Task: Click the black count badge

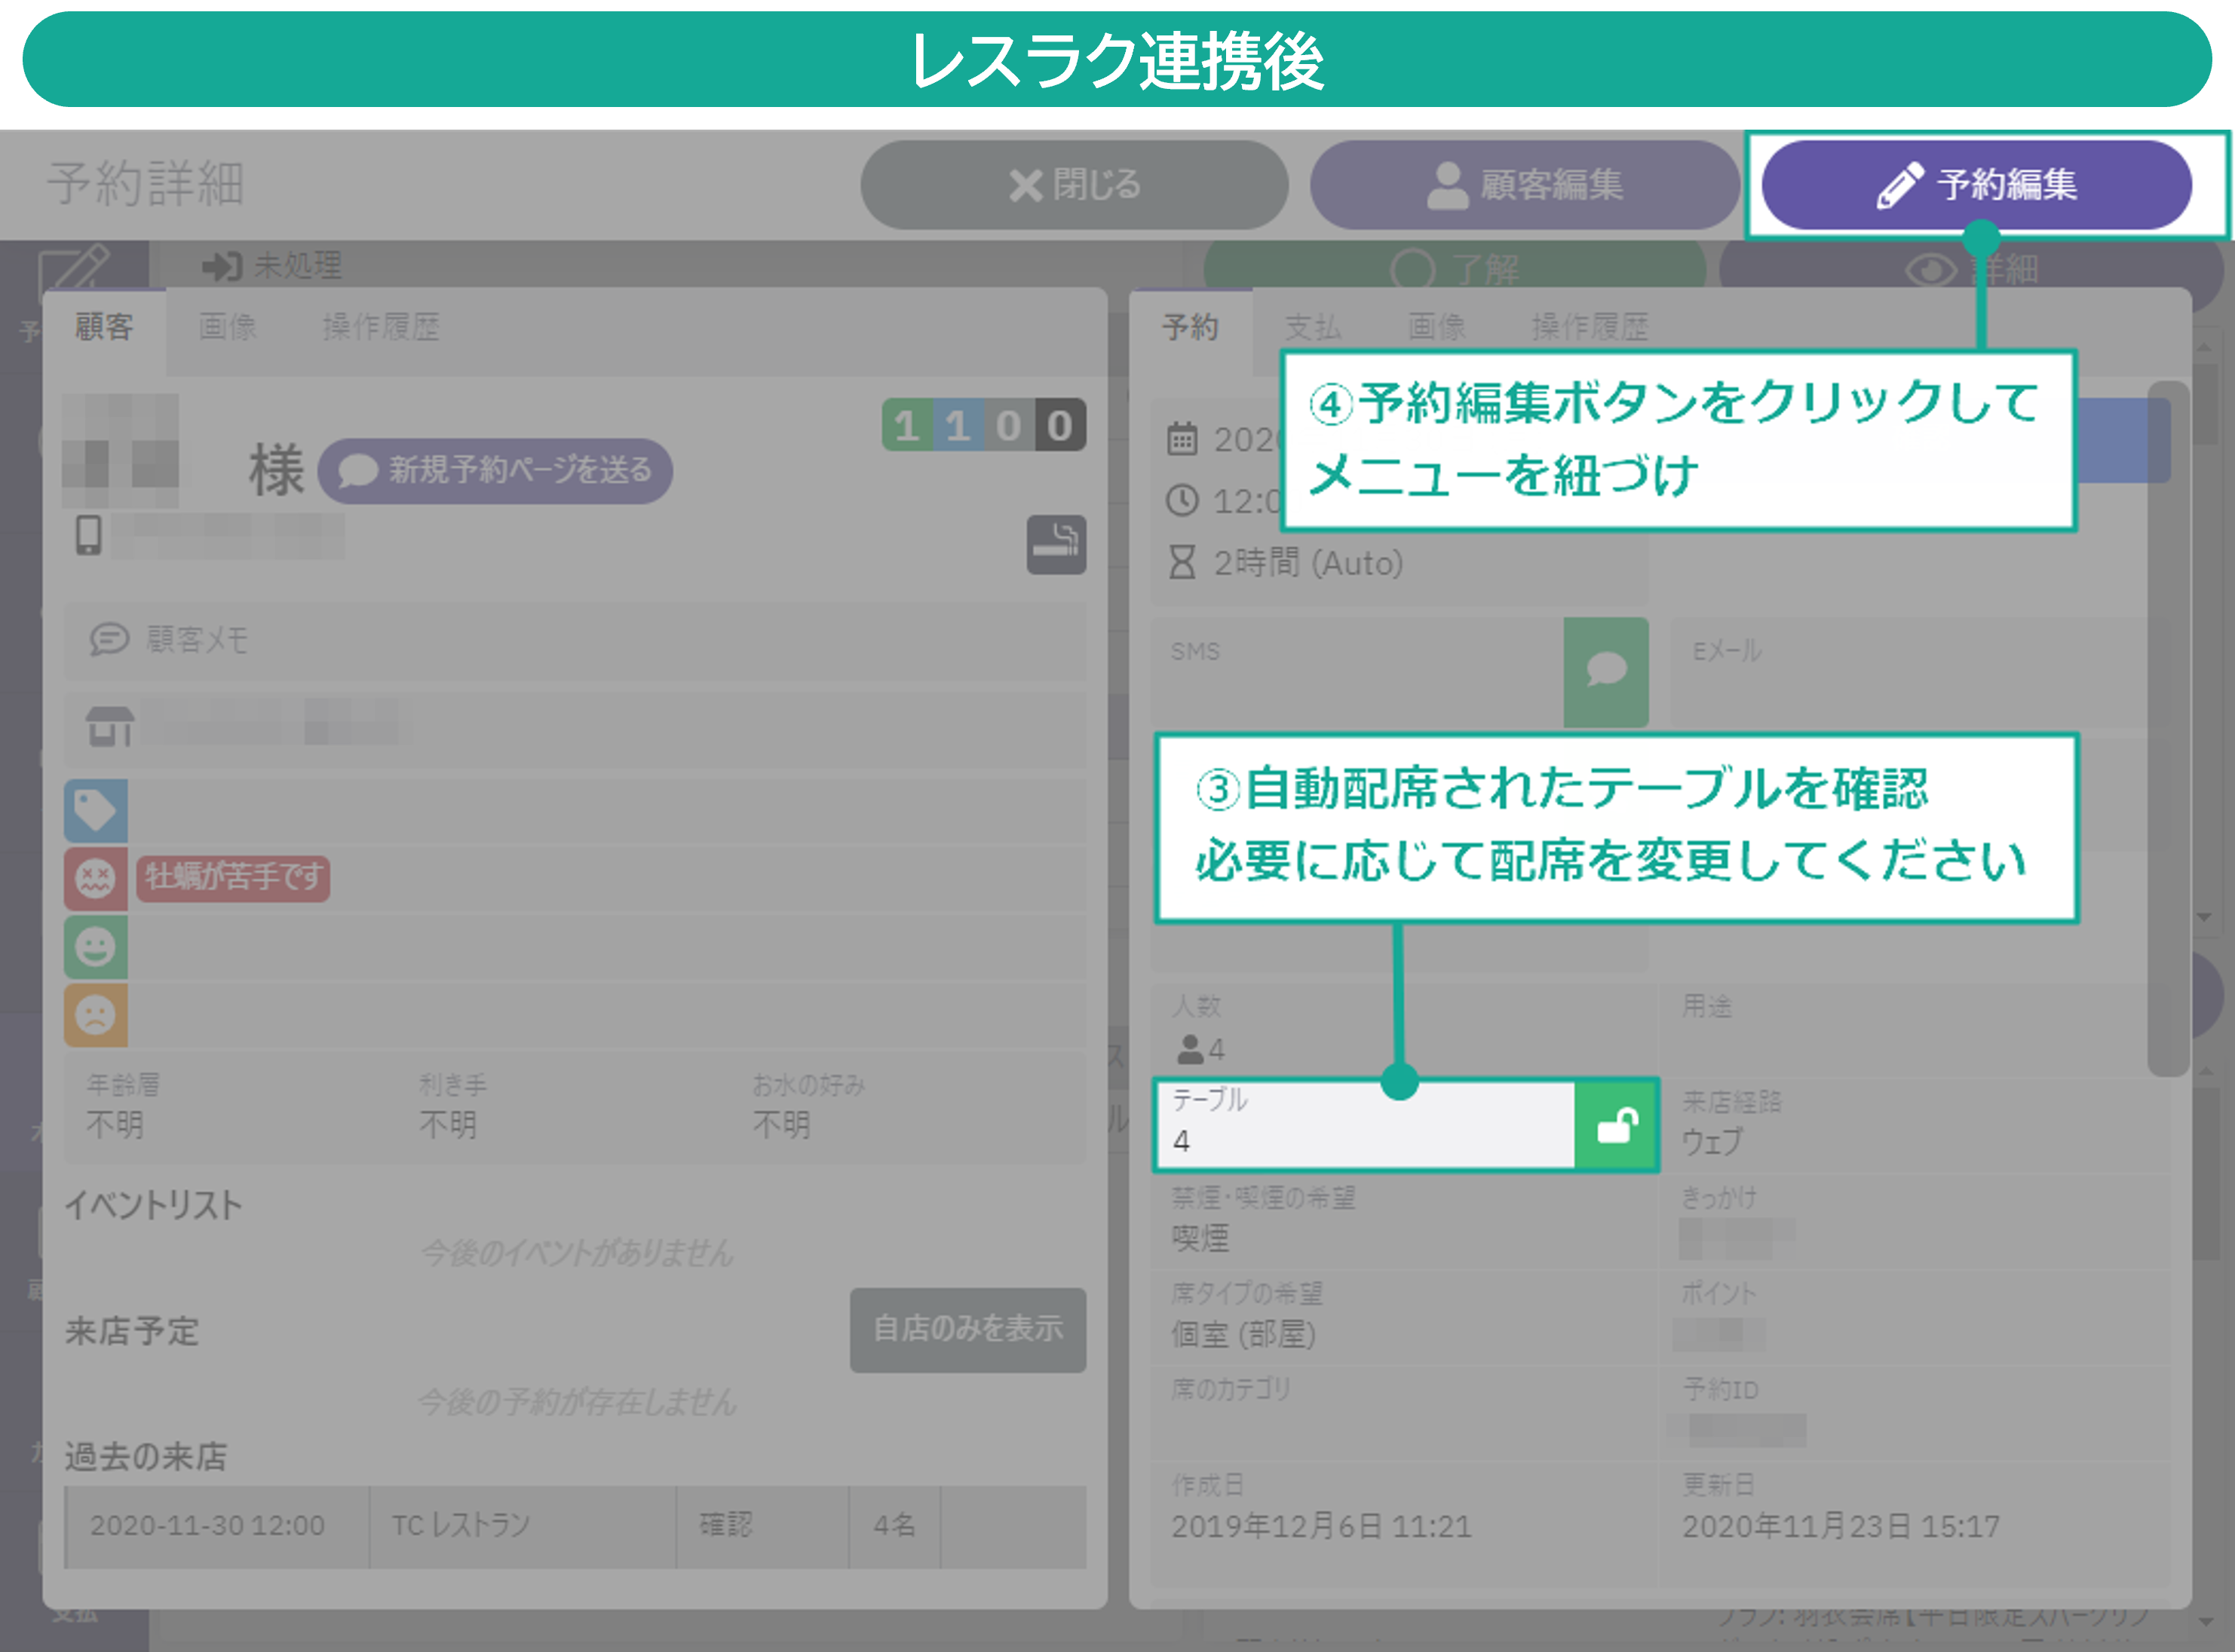Action: (x=1059, y=426)
